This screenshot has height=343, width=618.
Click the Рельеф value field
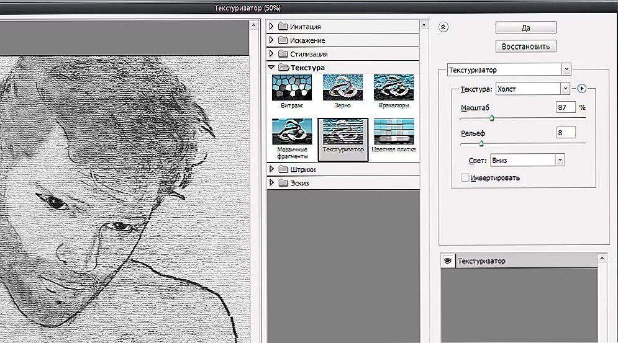pyautogui.click(x=566, y=133)
